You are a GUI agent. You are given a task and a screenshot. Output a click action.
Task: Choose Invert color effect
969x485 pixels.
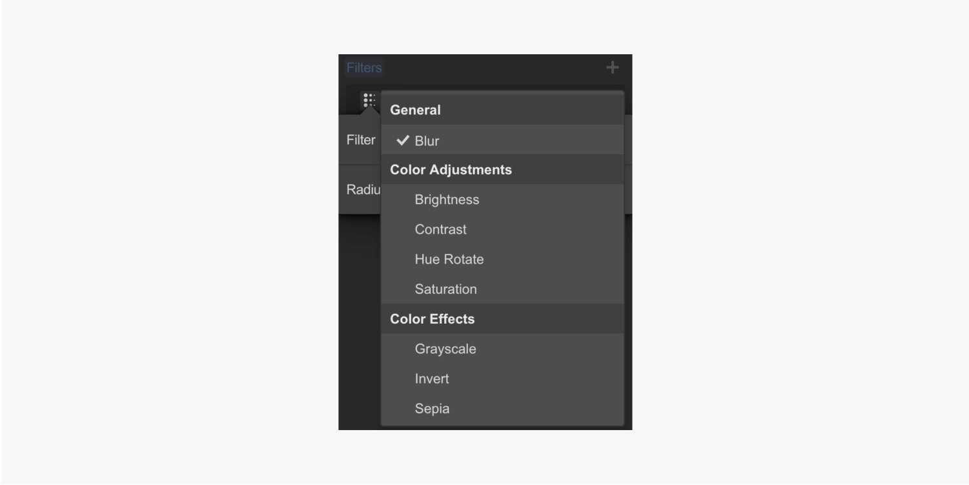click(x=502, y=378)
